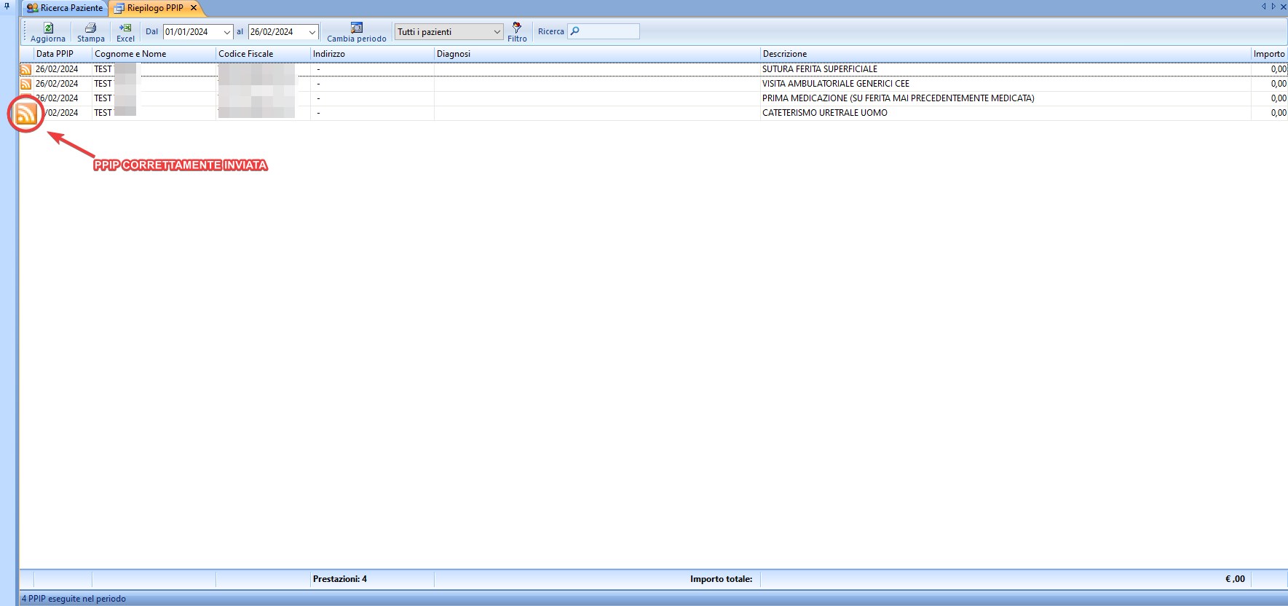Viewport: 1288px width, 606px height.
Task: Open the al end date dropdown
Action: [312, 32]
